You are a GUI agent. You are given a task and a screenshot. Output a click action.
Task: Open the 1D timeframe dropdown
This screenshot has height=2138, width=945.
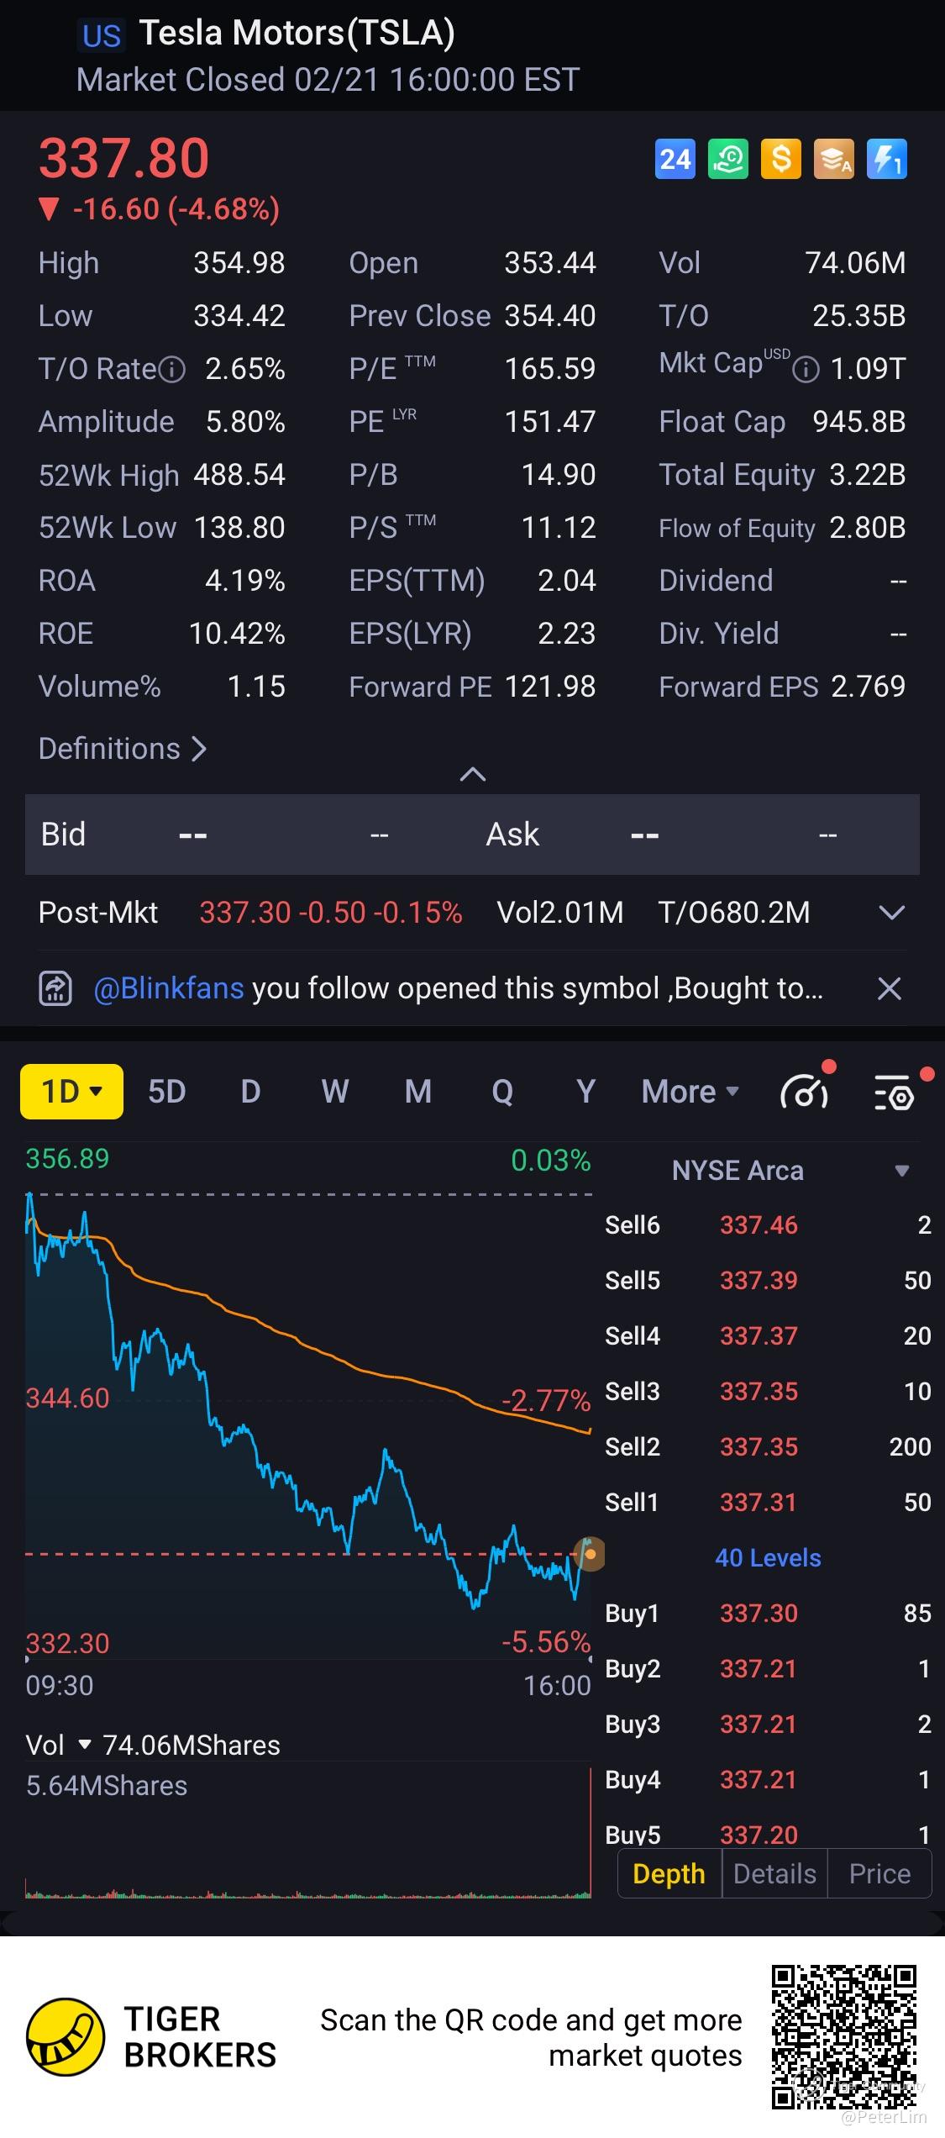click(71, 1092)
